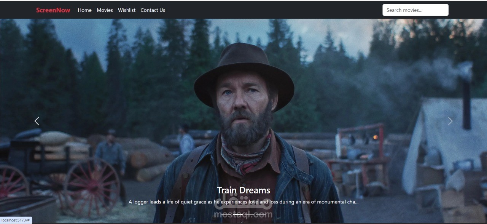Advance carousel with right chevron arrow
The image size is (487, 224).
(x=450, y=121)
